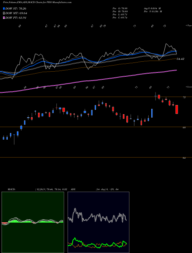Open the green MACD indicator chart panel

(x=33, y=222)
